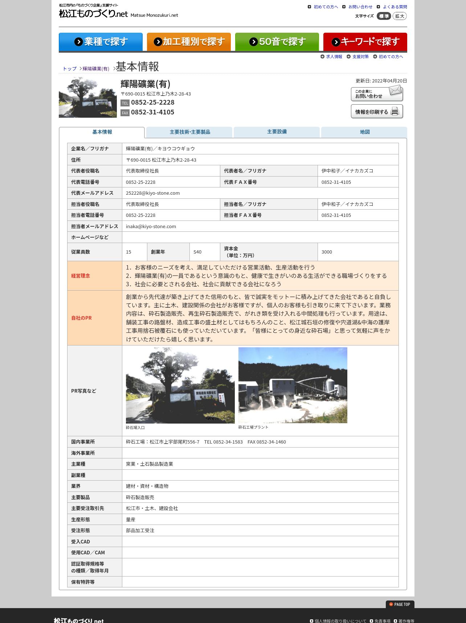Open 著作権等 footer link
Screen dimensions: 466x623
coord(406,621)
